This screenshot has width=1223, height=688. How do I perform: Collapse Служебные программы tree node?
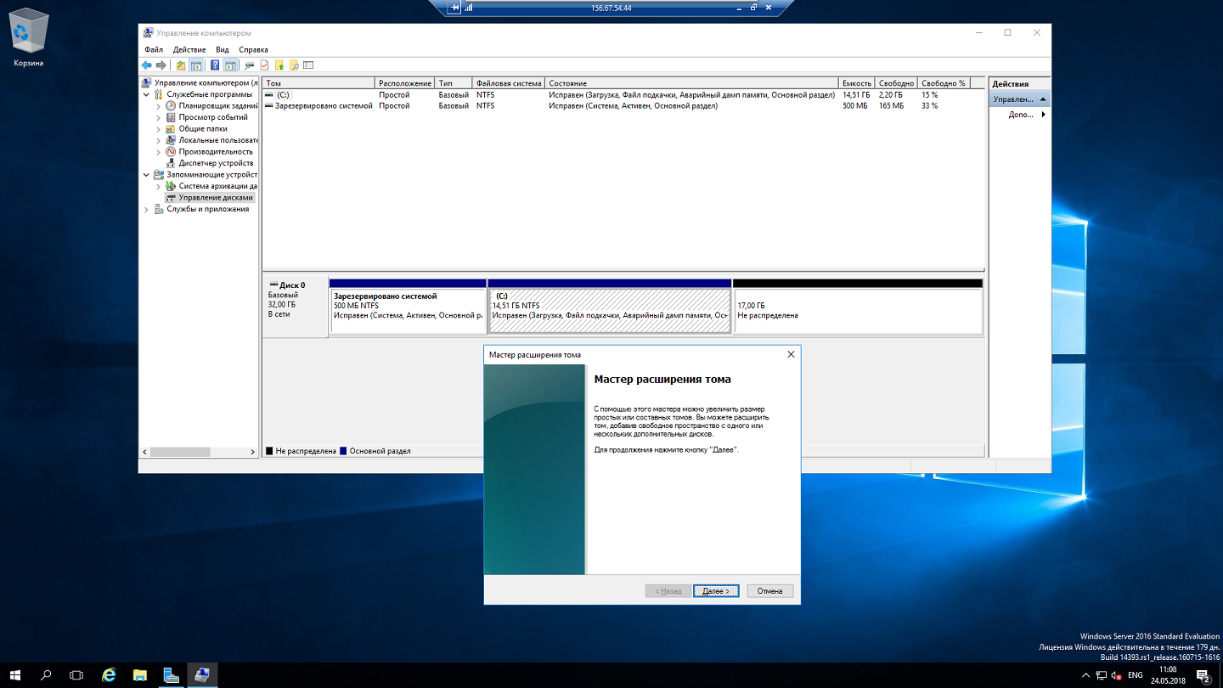[x=147, y=95]
